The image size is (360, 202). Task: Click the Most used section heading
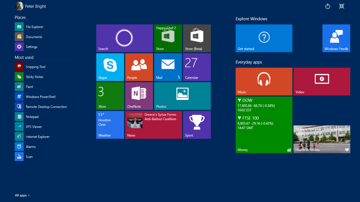[24, 57]
